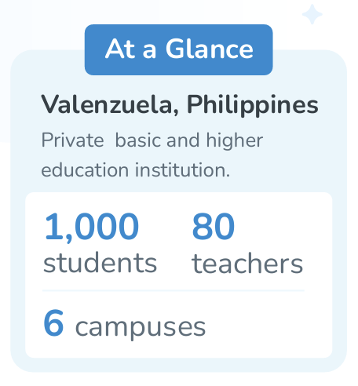The height and width of the screenshot is (386, 358).
Task: Click the word Philippines in heading
Action: click(253, 105)
